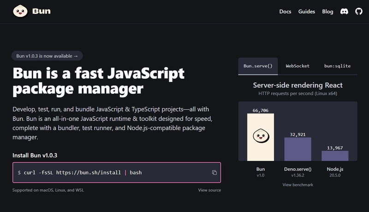Click the curl install command box
The width and height of the screenshot is (369, 212).
click(117, 172)
